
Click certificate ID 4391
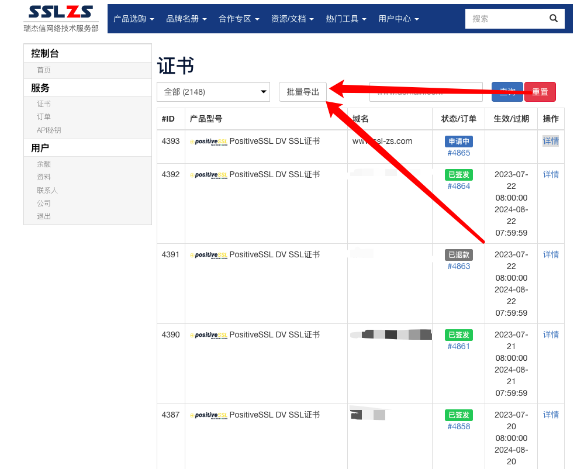171,254
